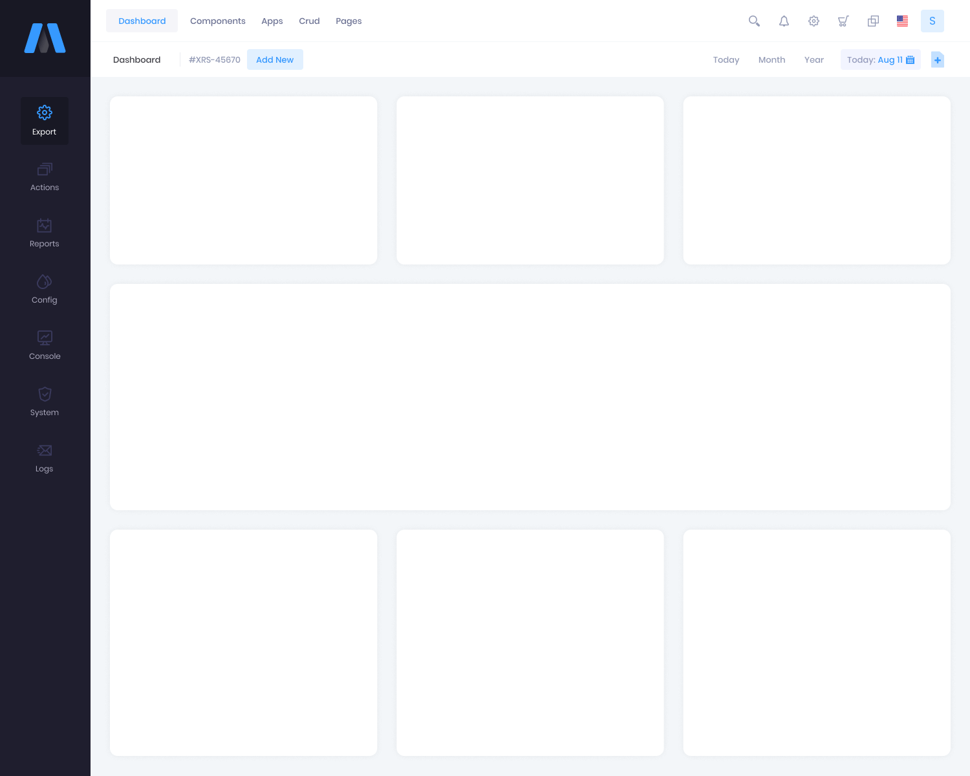Click the Add New button
The image size is (970, 776).
[x=275, y=59]
